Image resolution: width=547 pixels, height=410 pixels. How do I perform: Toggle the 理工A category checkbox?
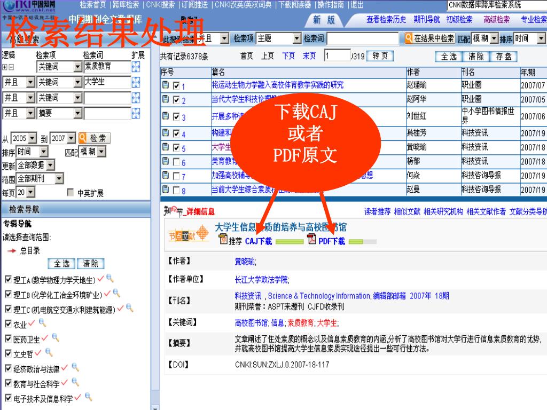click(9, 279)
